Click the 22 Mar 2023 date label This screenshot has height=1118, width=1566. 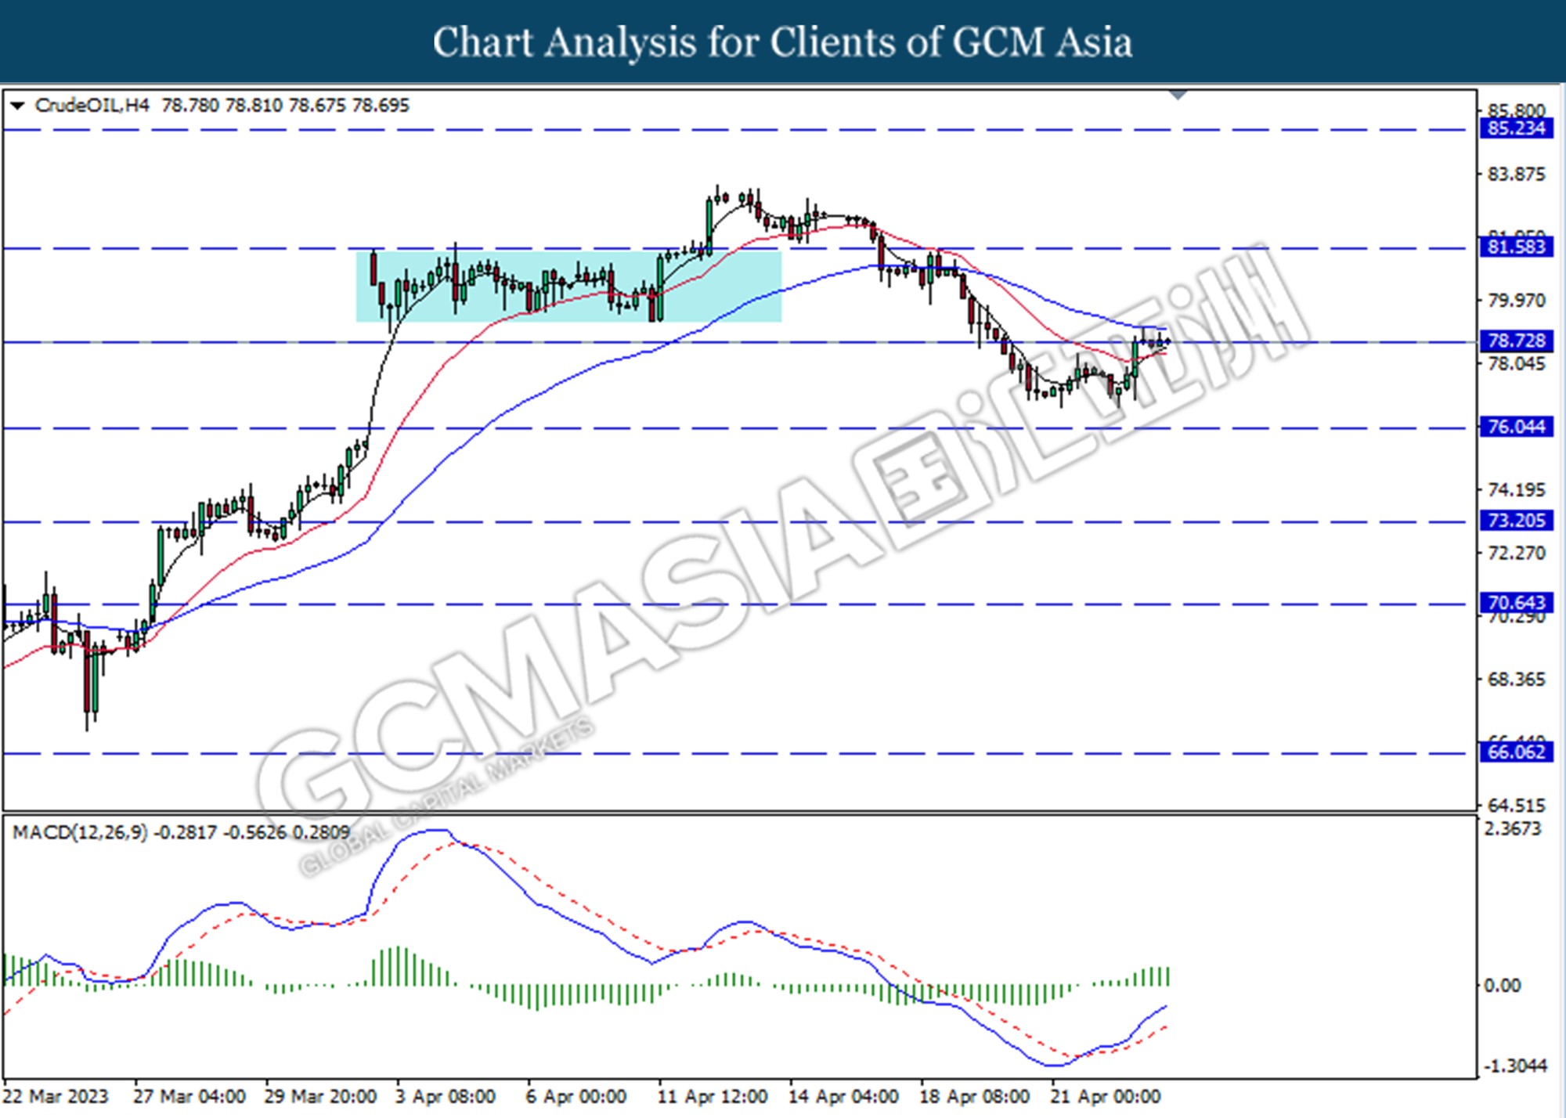tap(56, 1096)
